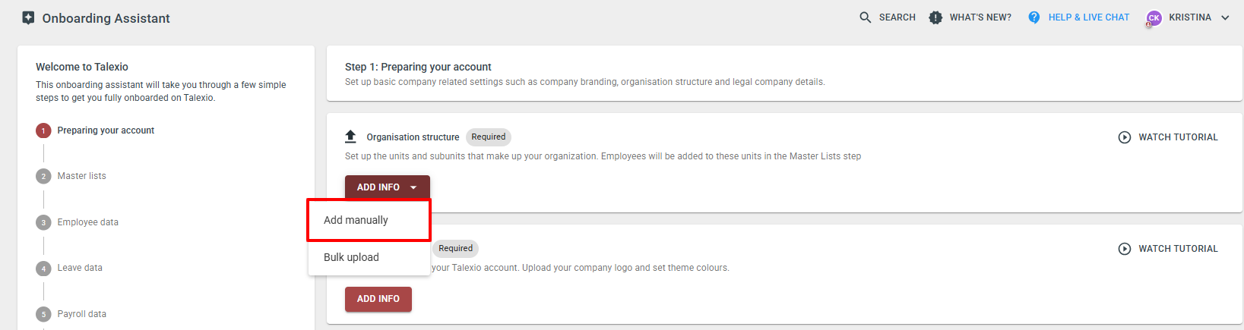Open Help & Live Chat link
The height and width of the screenshot is (330, 1244).
(x=1088, y=17)
